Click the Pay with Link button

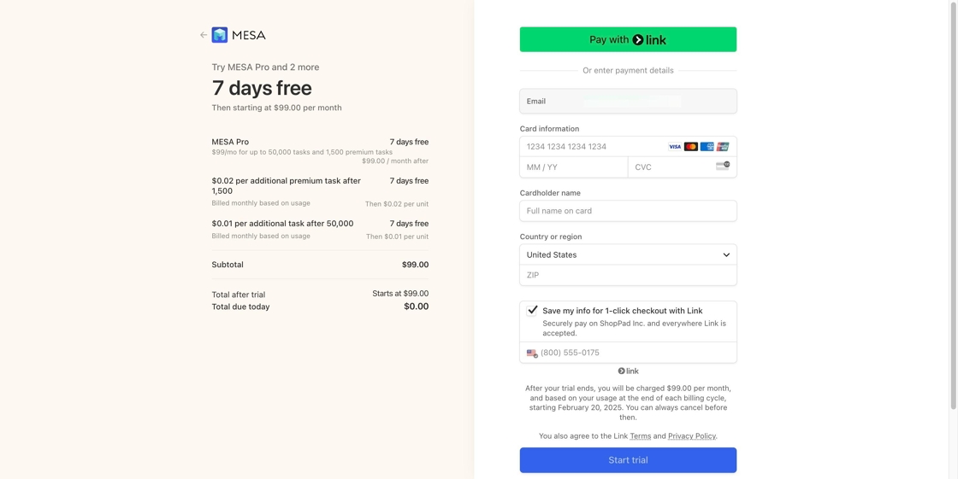click(x=628, y=39)
